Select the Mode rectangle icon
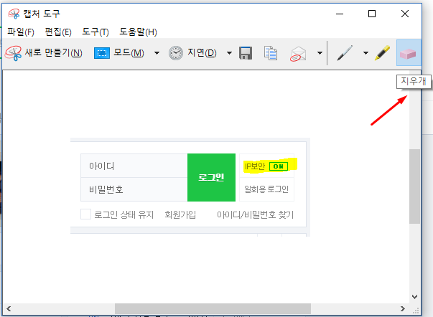Image resolution: width=433 pixels, height=317 pixels. coord(102,53)
